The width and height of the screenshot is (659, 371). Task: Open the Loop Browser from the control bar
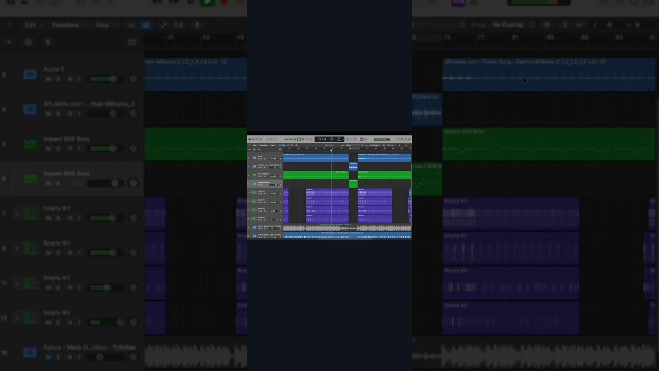406,139
